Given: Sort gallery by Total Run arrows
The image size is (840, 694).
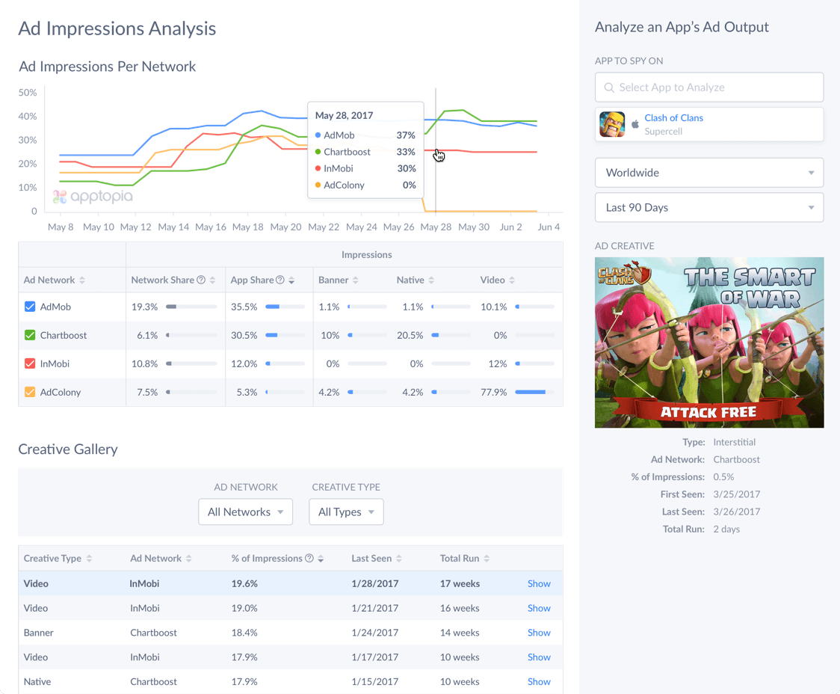Looking at the screenshot, I should click(487, 558).
